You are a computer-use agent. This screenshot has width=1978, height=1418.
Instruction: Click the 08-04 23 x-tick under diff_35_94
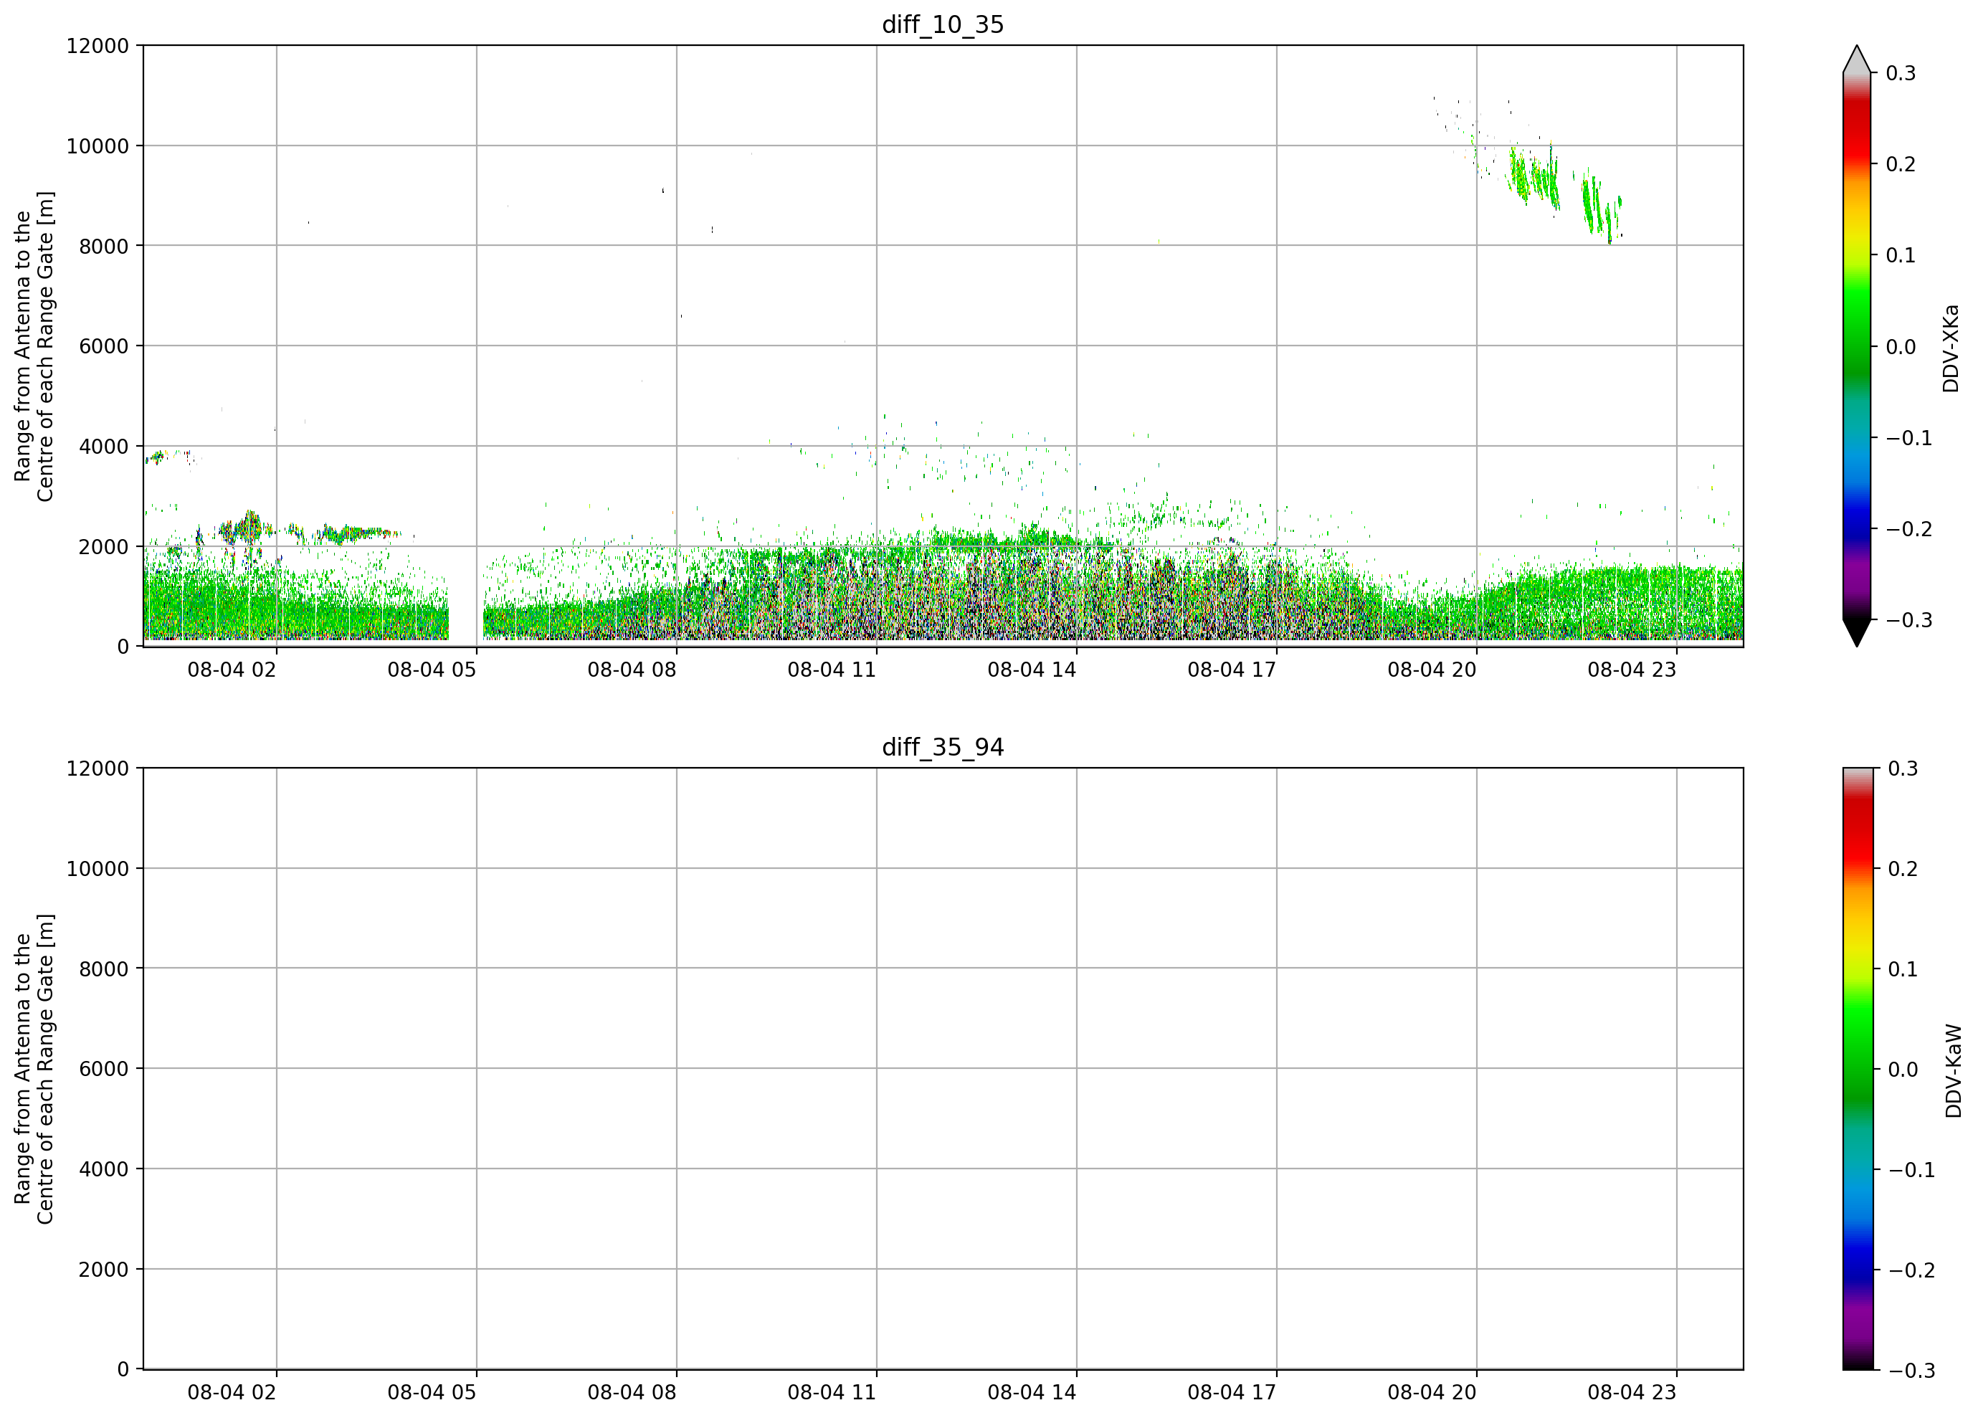pos(1632,1393)
